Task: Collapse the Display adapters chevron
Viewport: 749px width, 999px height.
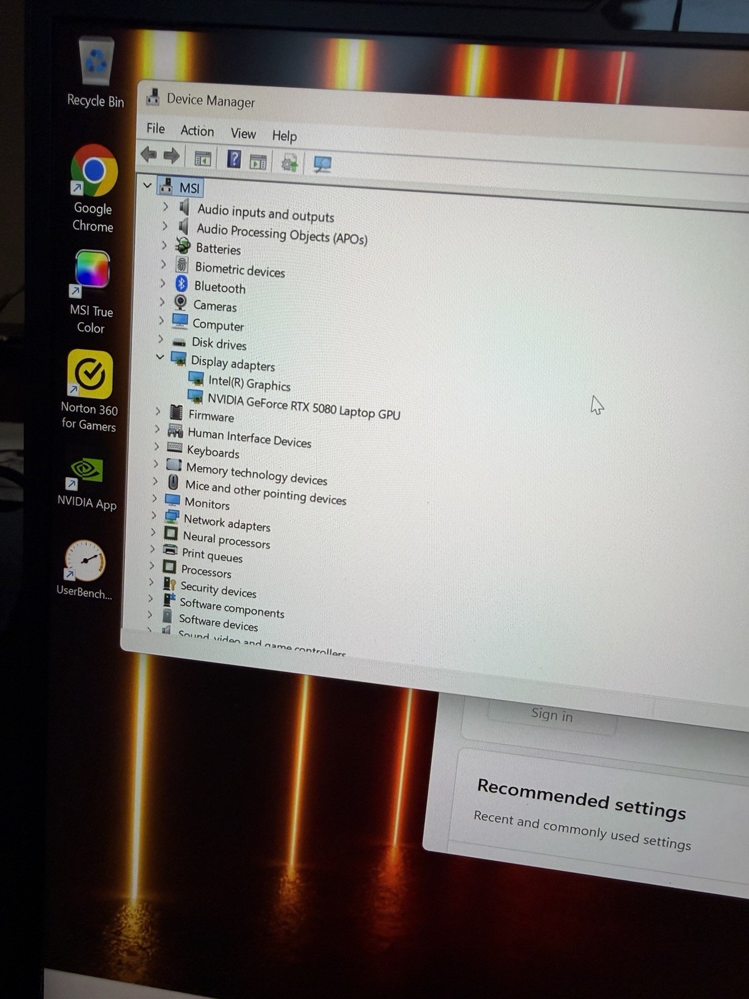Action: 160,357
